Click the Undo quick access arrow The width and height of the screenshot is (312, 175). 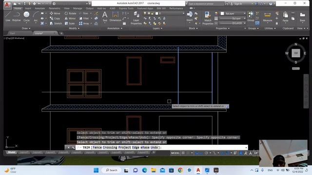tap(39, 3)
